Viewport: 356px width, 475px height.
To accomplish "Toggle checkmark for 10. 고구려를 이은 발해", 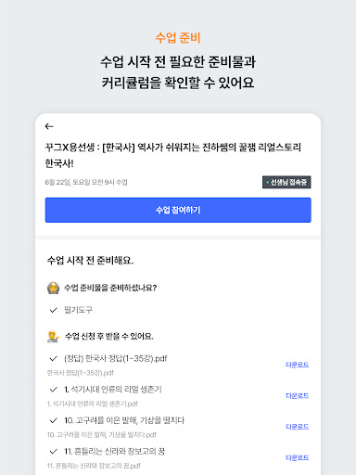I will point(54,420).
